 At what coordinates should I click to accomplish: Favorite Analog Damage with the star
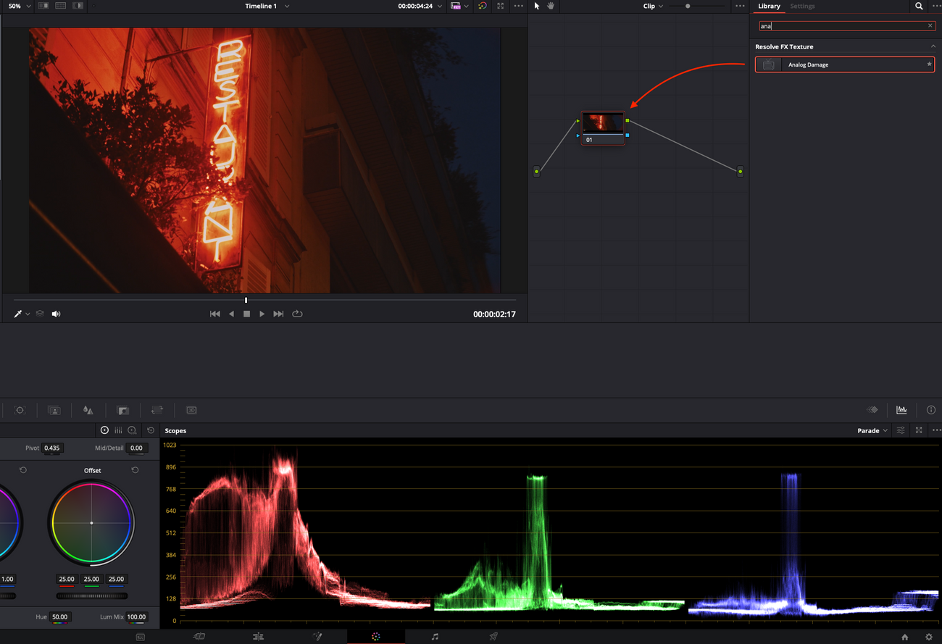(929, 64)
